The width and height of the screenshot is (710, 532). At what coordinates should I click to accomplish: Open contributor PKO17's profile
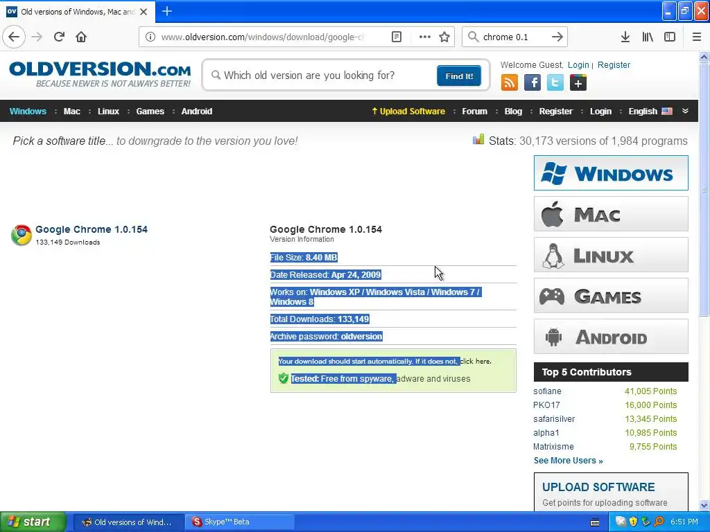pyautogui.click(x=546, y=405)
